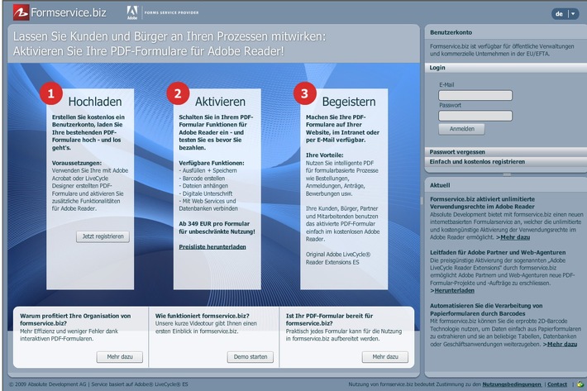Screen dimensions: 587x391
Task: Open the de language dropdown
Action: [565, 14]
